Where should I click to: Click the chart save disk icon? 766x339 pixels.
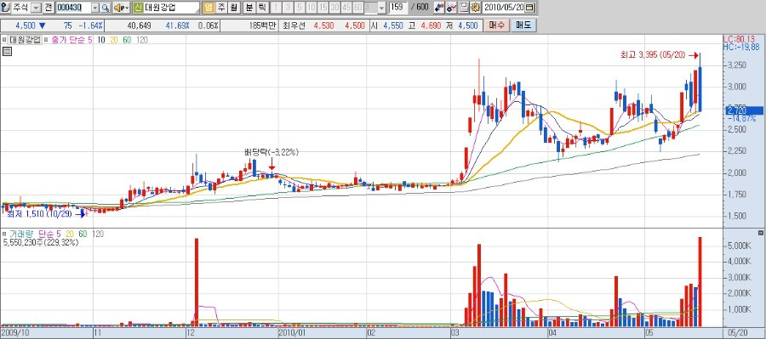(464, 8)
